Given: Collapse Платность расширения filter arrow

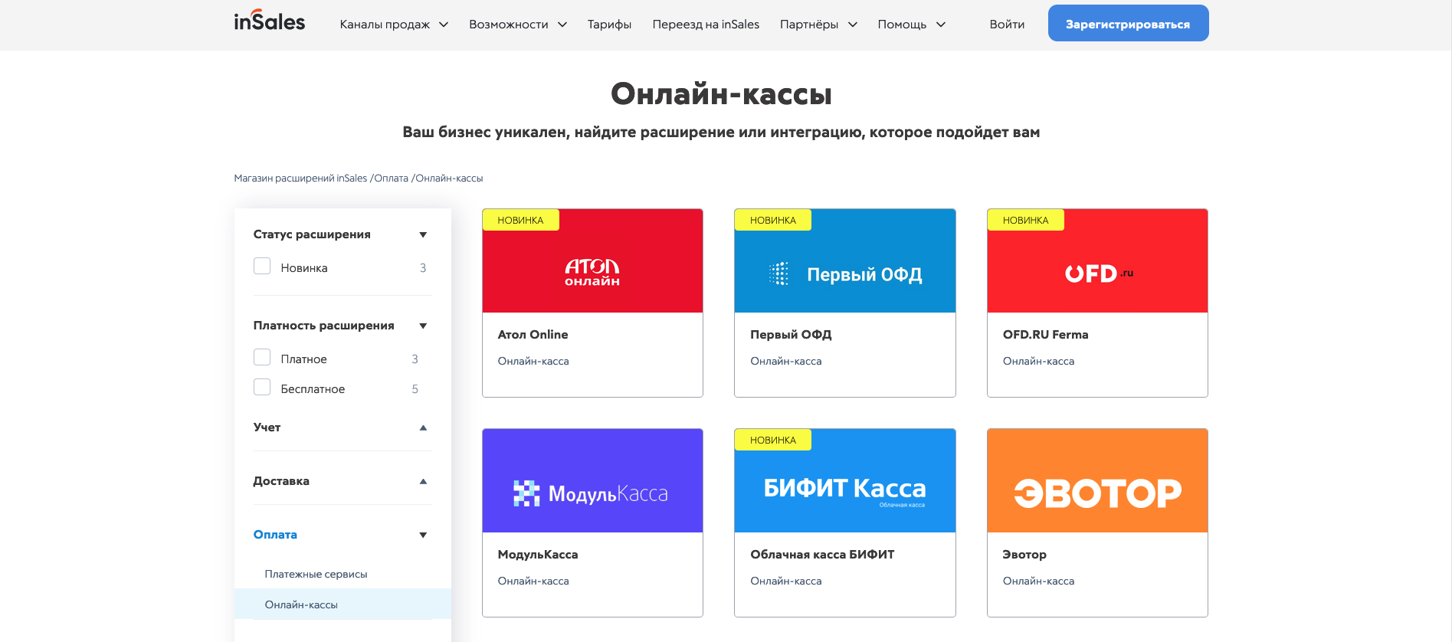Looking at the screenshot, I should 423,326.
